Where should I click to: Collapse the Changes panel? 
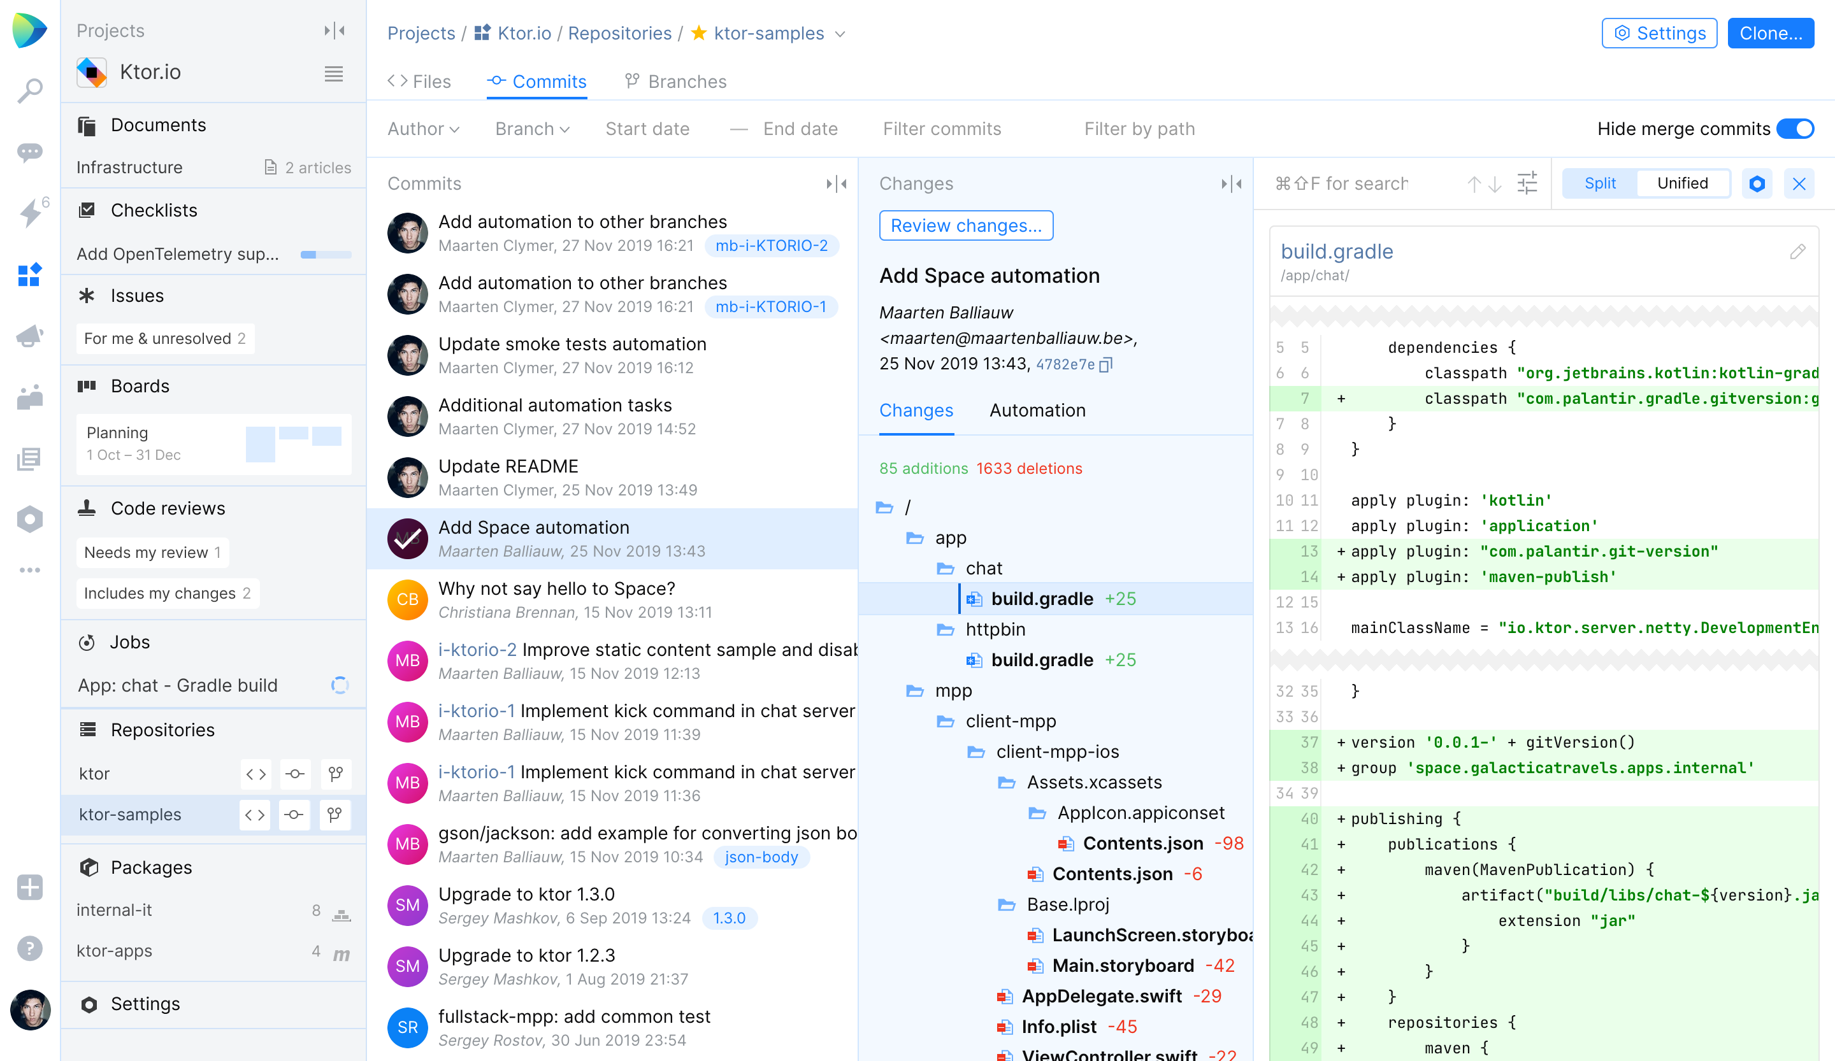1232,184
